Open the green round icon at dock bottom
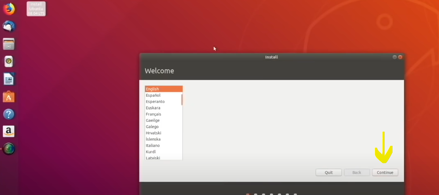This screenshot has height=195, width=439. click(8, 149)
